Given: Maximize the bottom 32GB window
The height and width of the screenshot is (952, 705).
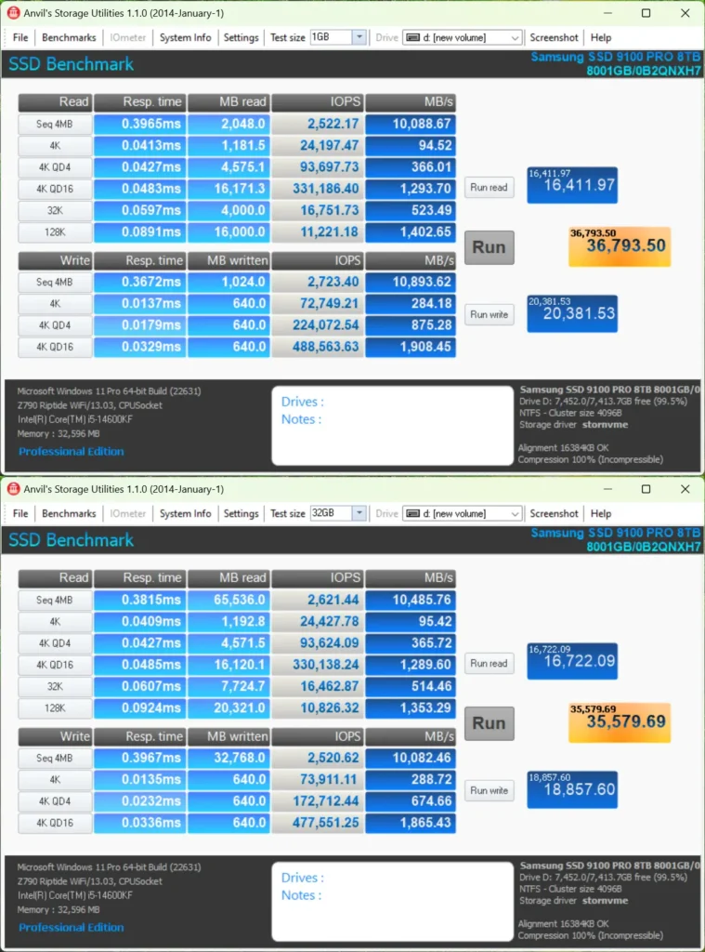Looking at the screenshot, I should point(646,489).
